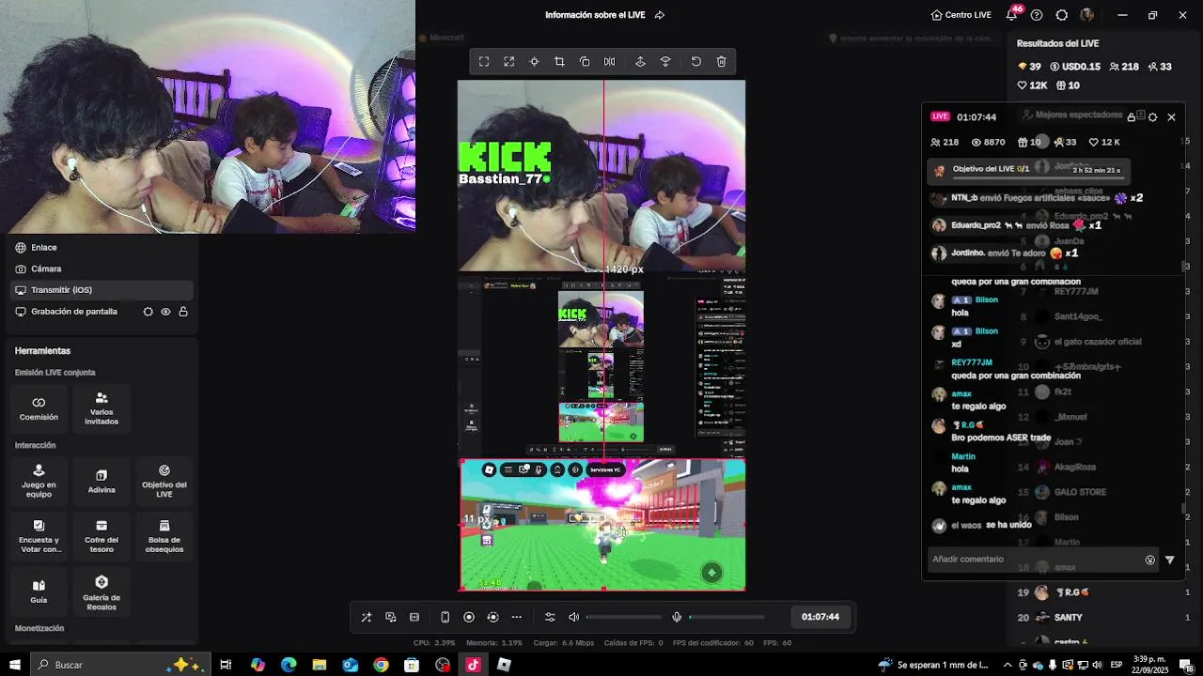This screenshot has height=676, width=1203.
Task: Start recording with the record circle icon
Action: click(x=469, y=617)
